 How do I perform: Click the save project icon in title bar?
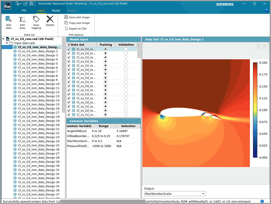tap(32, 4)
